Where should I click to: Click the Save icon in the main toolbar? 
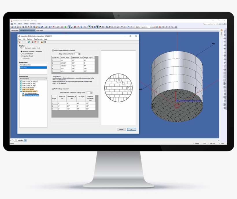(x=40, y=27)
